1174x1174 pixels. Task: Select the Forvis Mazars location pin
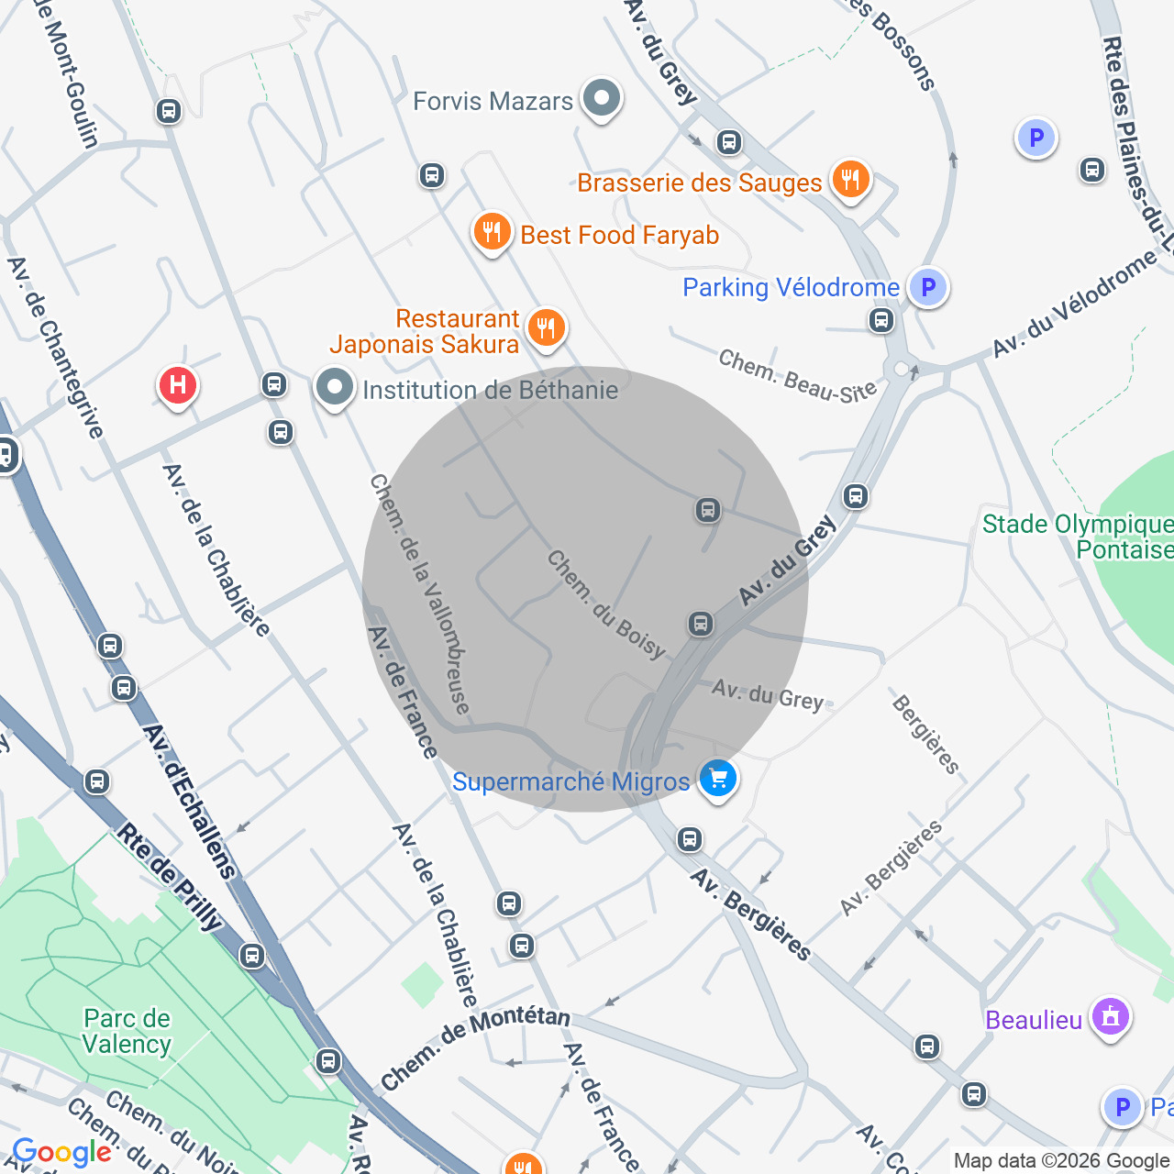click(x=603, y=99)
